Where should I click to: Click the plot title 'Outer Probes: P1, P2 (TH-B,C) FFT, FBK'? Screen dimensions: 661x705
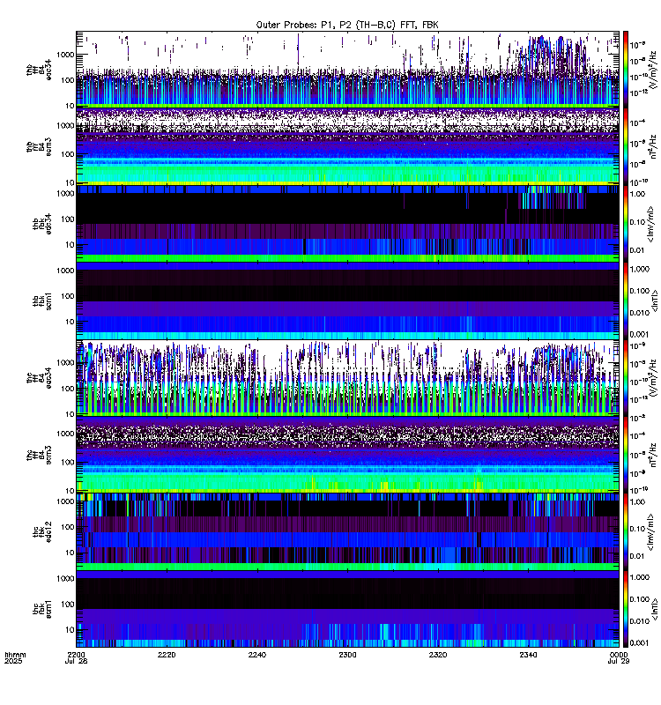pyautogui.click(x=347, y=25)
